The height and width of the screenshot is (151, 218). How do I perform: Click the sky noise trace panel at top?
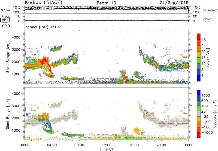(107, 10)
